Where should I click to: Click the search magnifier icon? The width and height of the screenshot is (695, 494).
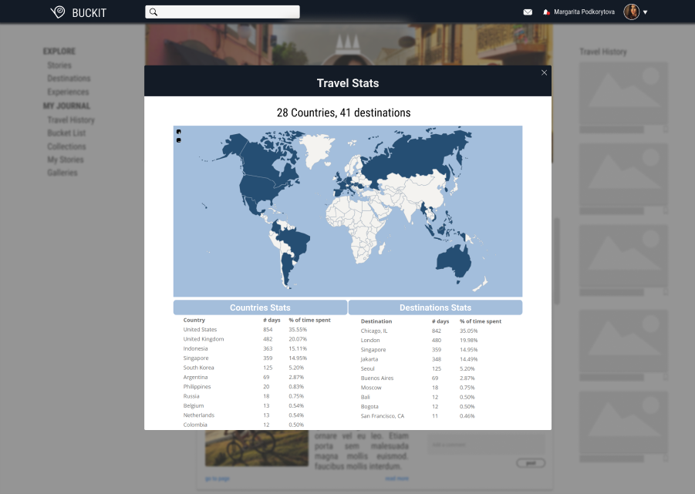(154, 12)
